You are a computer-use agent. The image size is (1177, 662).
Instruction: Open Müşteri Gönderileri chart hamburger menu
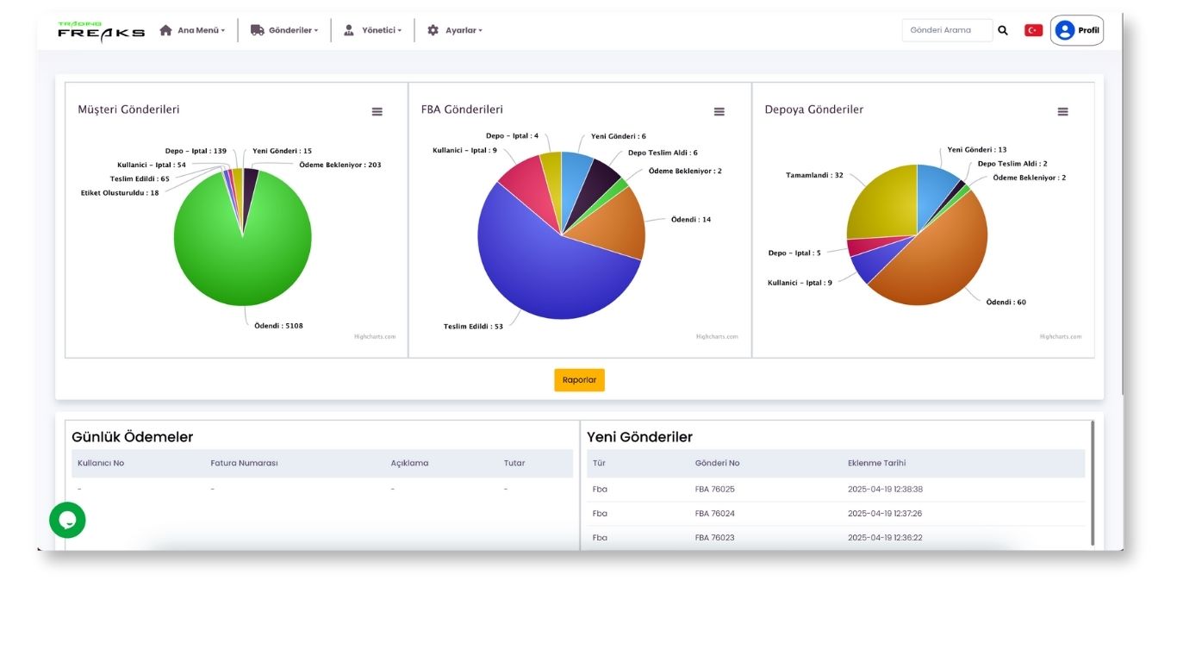[377, 111]
